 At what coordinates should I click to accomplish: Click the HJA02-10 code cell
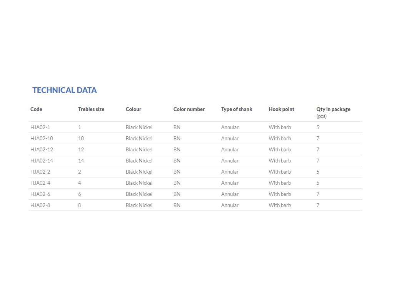click(42, 138)
